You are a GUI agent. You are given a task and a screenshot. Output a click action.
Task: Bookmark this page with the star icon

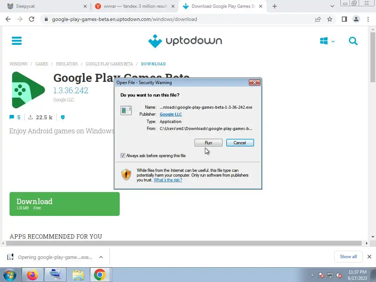(330, 19)
